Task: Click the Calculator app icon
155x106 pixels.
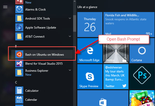Action: [x=19, y=90]
